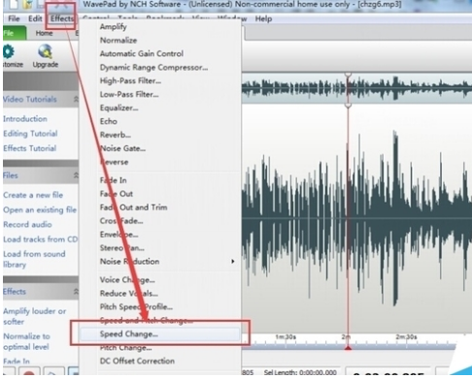Click the Customize gear icon
This screenshot has width=472, height=379.
pyautogui.click(x=9, y=51)
